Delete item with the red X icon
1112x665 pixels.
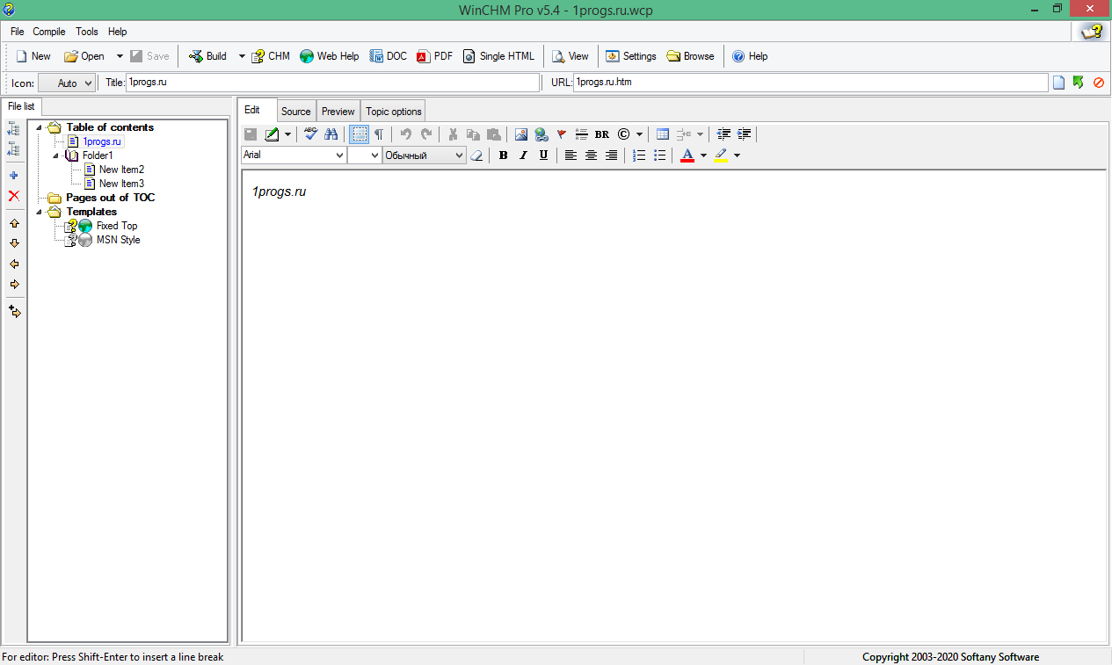pos(13,196)
